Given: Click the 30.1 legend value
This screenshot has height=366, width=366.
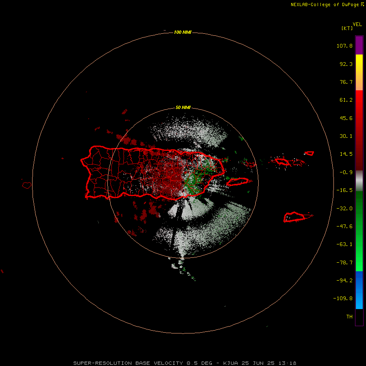Looking at the screenshot, I should pos(346,136).
